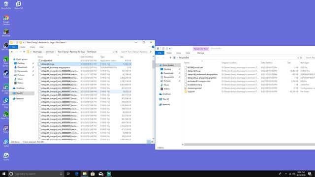Click Refresh in Recycle Bin address bar
This screenshot has height=177, width=315.
coord(301,58)
